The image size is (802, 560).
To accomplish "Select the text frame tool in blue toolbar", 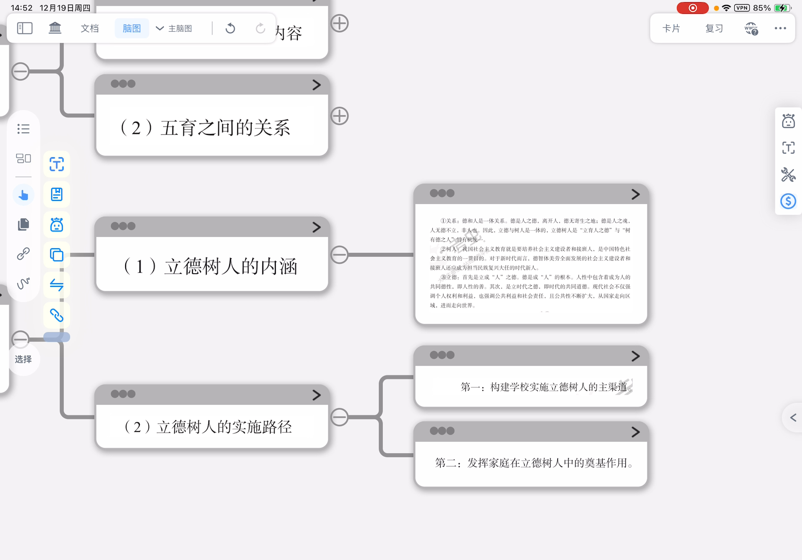I will tap(57, 164).
